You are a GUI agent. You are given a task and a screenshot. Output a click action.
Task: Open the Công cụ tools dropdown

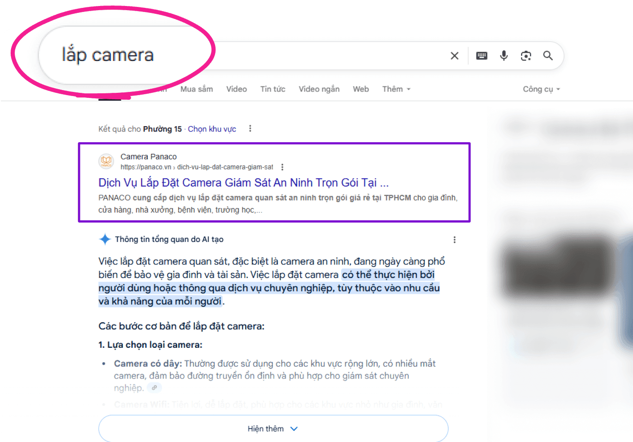[x=541, y=89]
